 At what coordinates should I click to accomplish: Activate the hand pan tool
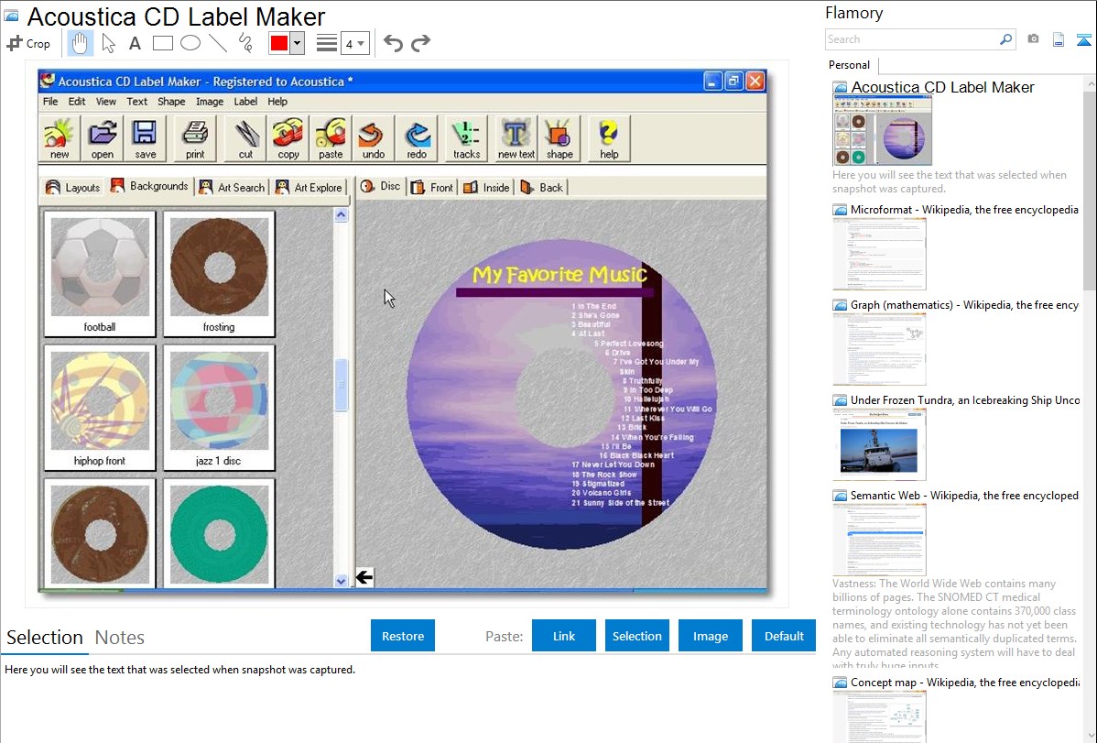pyautogui.click(x=80, y=43)
